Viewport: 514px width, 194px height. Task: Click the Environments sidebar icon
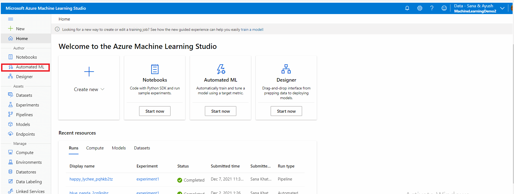point(11,162)
